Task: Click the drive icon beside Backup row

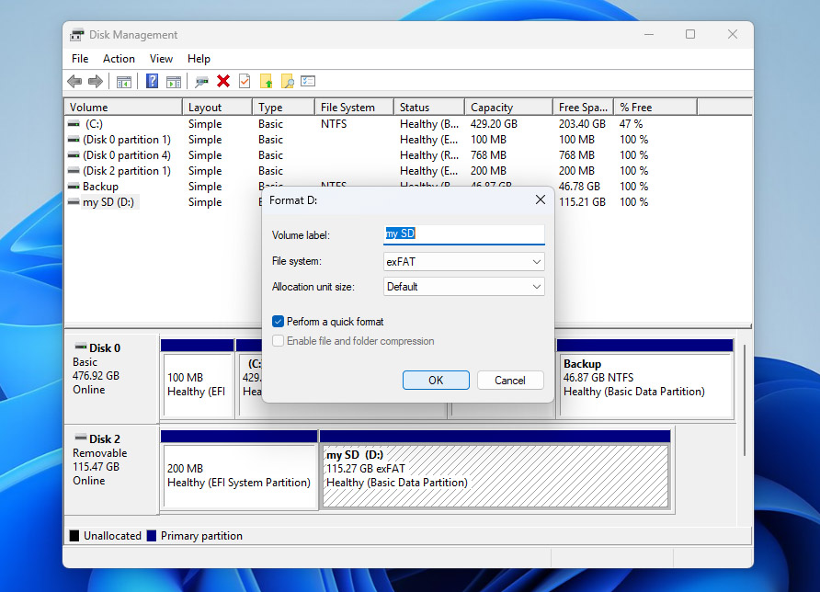Action: point(74,187)
